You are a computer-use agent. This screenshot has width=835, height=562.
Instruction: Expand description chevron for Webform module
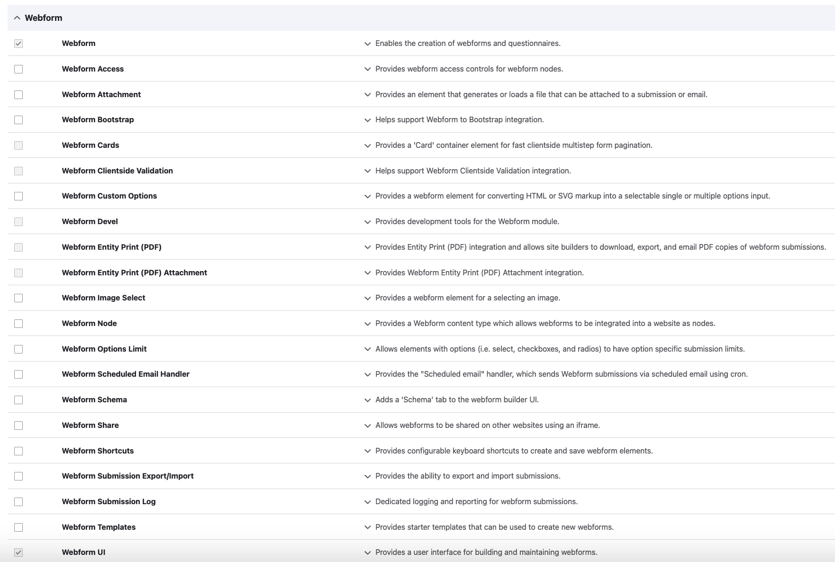(367, 44)
